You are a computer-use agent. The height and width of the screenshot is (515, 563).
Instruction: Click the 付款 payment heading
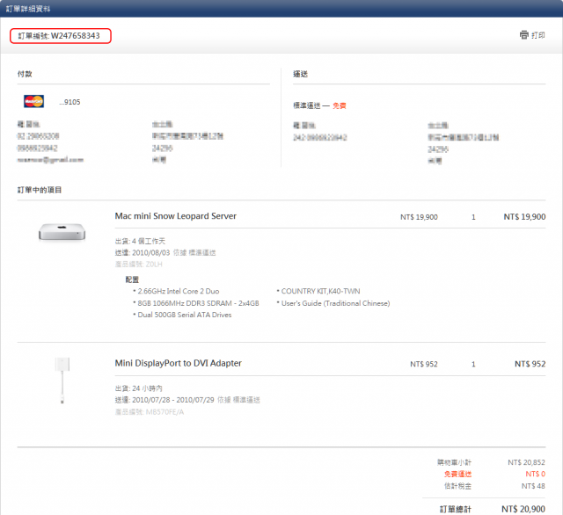coord(25,74)
